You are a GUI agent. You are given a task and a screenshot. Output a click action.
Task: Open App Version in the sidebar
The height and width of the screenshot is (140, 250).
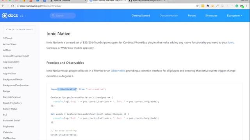(9, 73)
